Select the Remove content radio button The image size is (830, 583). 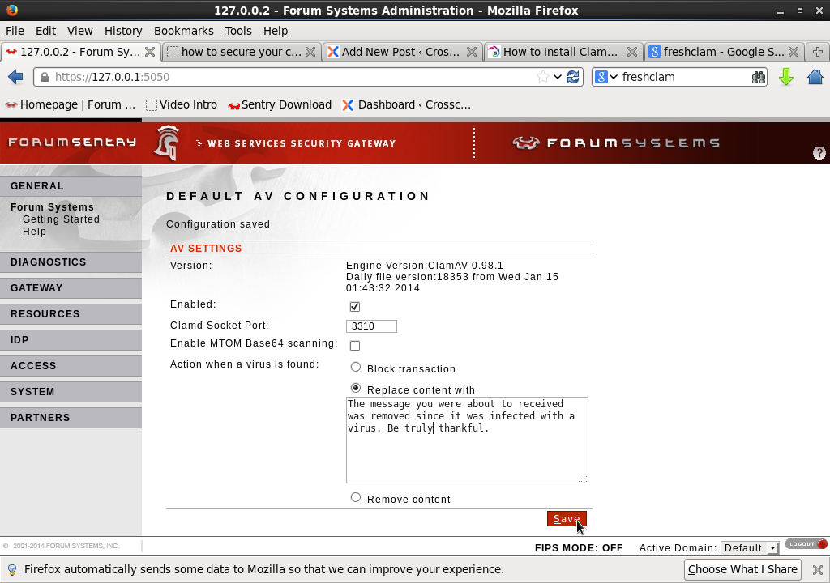[356, 497]
